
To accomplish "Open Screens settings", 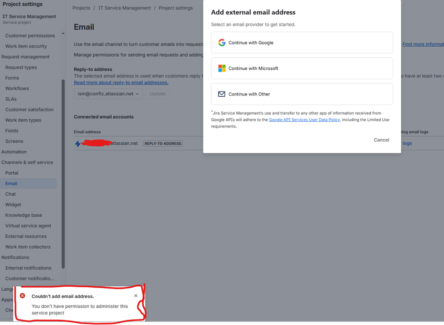I will 14,141.
